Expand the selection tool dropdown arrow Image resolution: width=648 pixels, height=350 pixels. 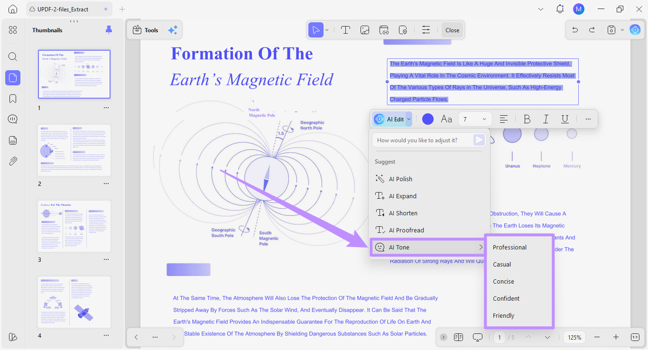click(327, 30)
